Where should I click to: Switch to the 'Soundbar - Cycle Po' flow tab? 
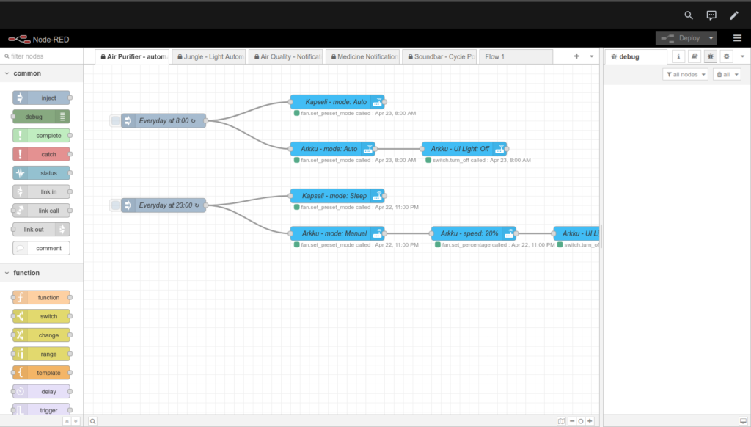[x=439, y=56]
